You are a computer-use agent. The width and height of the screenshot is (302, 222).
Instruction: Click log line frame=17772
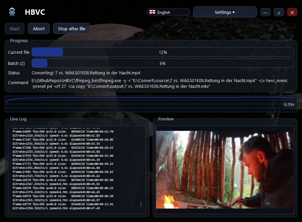[x=63, y=164]
